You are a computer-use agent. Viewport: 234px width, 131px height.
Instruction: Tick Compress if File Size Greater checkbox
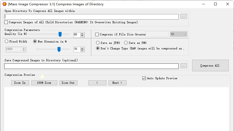pyautogui.click(x=97, y=35)
